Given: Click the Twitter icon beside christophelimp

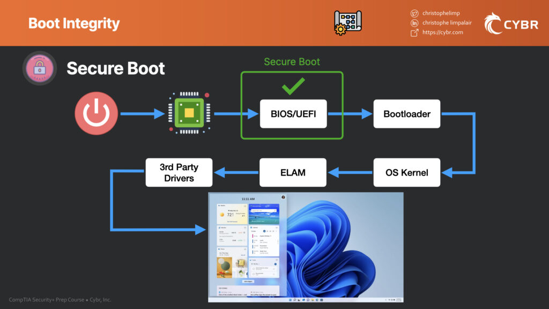Looking at the screenshot, I should point(414,13).
